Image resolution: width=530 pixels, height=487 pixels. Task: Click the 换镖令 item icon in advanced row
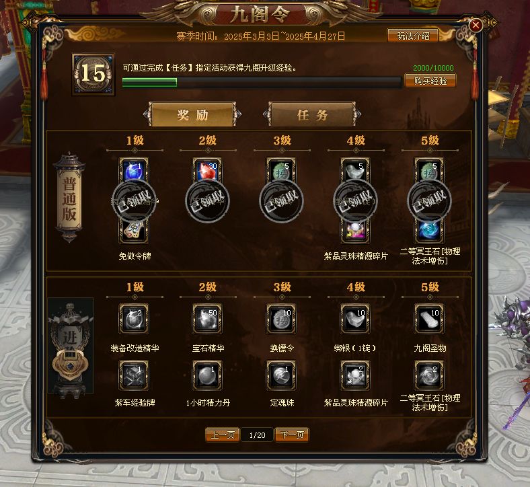[x=281, y=319]
